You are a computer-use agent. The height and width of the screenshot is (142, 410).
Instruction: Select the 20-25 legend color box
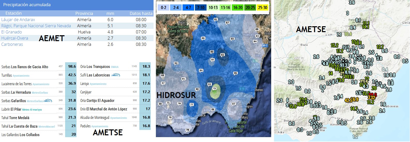pyautogui.click(x=250, y=7)
